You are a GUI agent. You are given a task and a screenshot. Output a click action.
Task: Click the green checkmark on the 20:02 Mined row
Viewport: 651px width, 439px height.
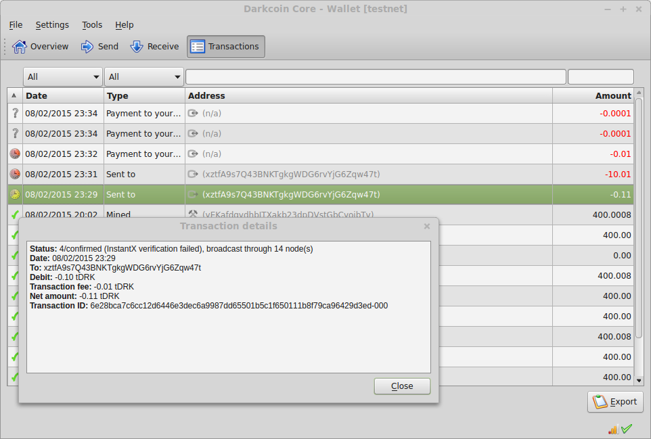click(15, 214)
